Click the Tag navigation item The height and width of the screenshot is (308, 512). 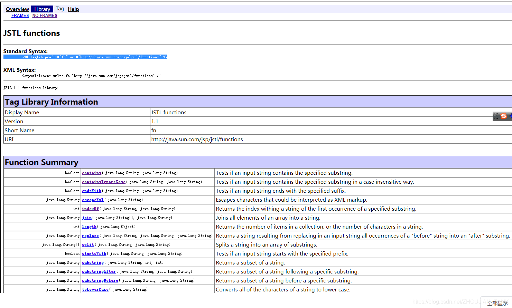[60, 9]
